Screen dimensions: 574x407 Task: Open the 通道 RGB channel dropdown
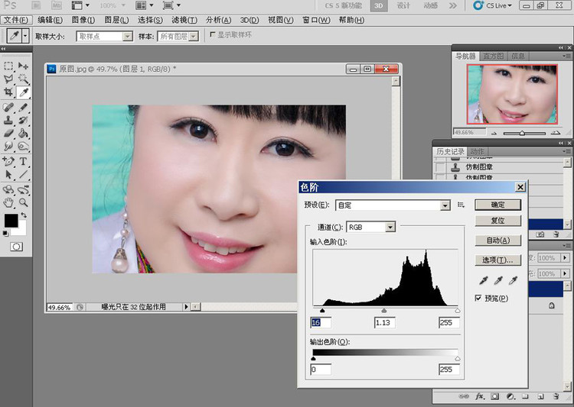[370, 228]
